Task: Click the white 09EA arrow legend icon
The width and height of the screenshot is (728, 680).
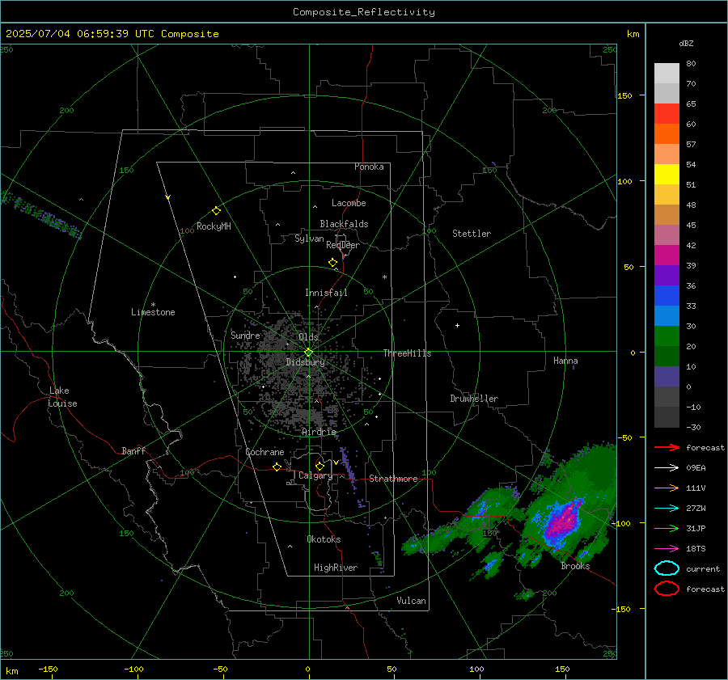Action: pos(667,468)
